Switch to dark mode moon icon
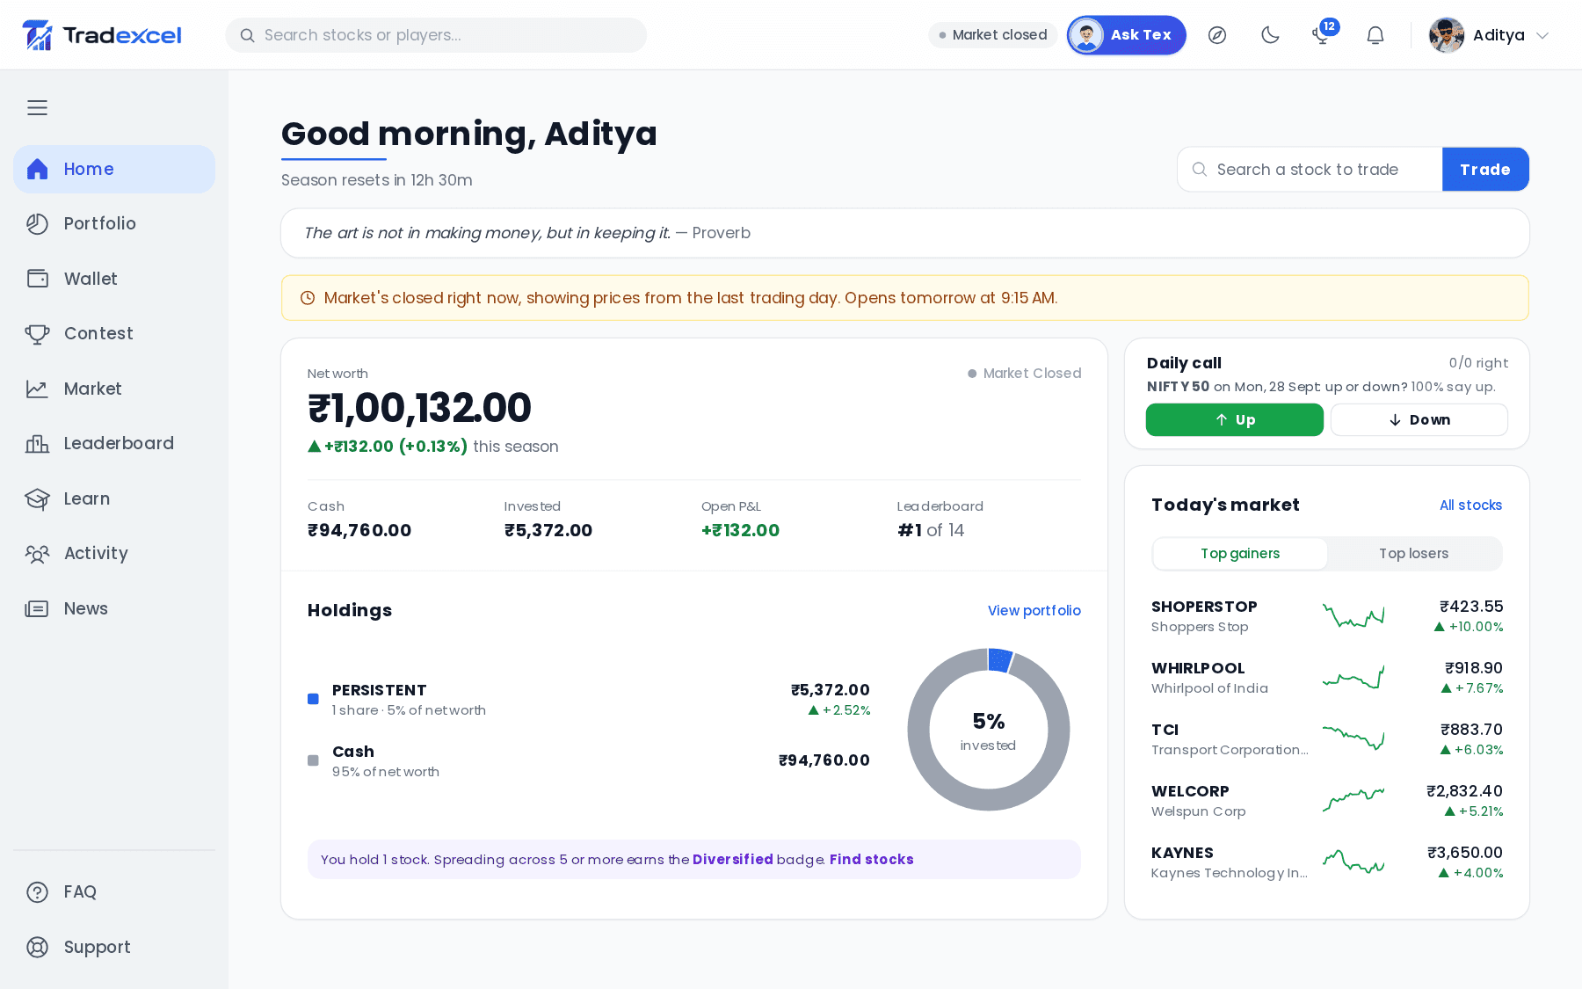1582x989 pixels. pyautogui.click(x=1270, y=35)
